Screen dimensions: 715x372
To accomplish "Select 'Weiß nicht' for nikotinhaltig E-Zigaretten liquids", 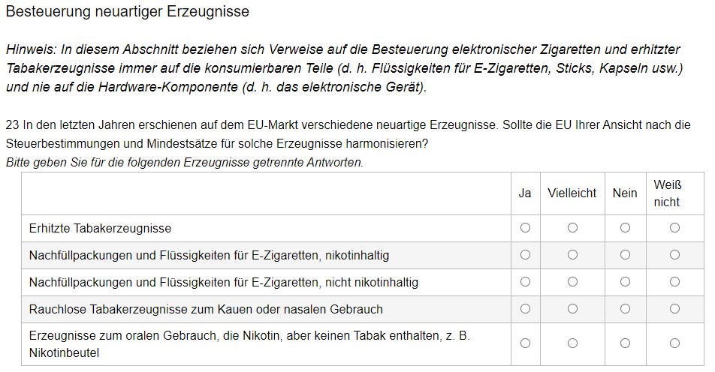I will 674,255.
